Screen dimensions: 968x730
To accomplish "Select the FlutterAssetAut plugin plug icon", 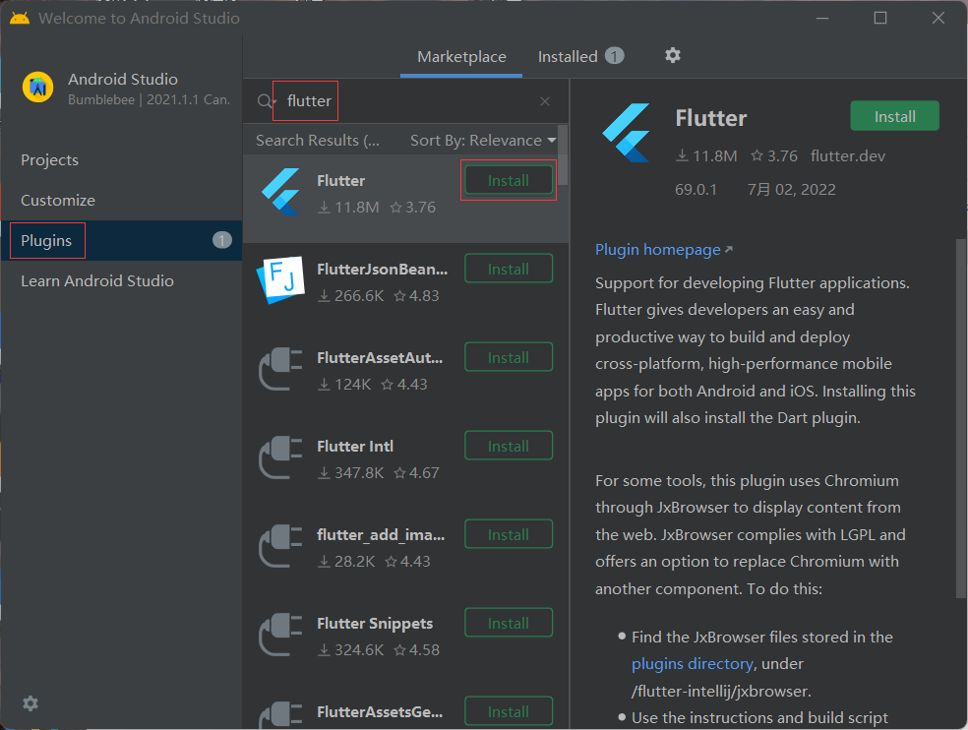I will coord(281,369).
